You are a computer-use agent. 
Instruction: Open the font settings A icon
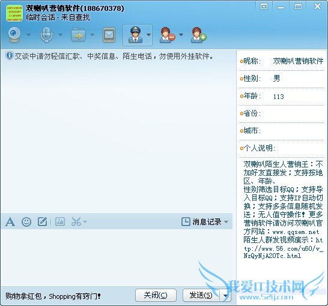(10, 222)
